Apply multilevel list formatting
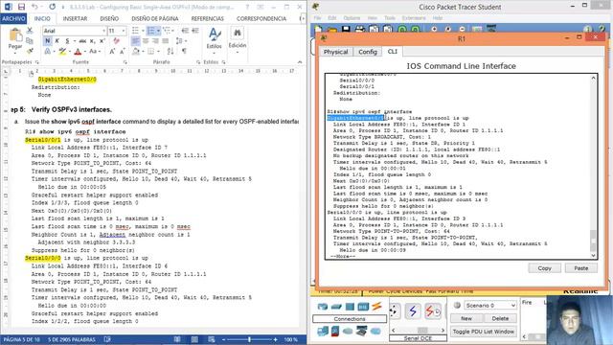Viewport: 613px width, 345px height. [x=167, y=31]
